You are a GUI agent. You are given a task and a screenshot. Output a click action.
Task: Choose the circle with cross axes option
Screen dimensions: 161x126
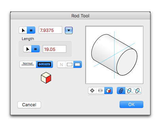[121, 91]
